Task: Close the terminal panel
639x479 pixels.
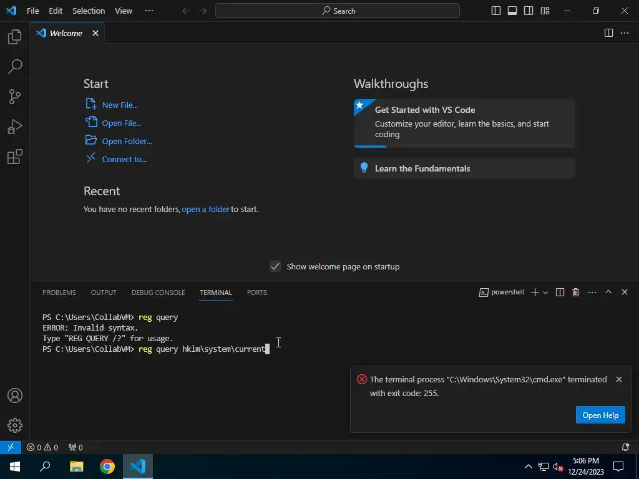Action: [x=624, y=292]
